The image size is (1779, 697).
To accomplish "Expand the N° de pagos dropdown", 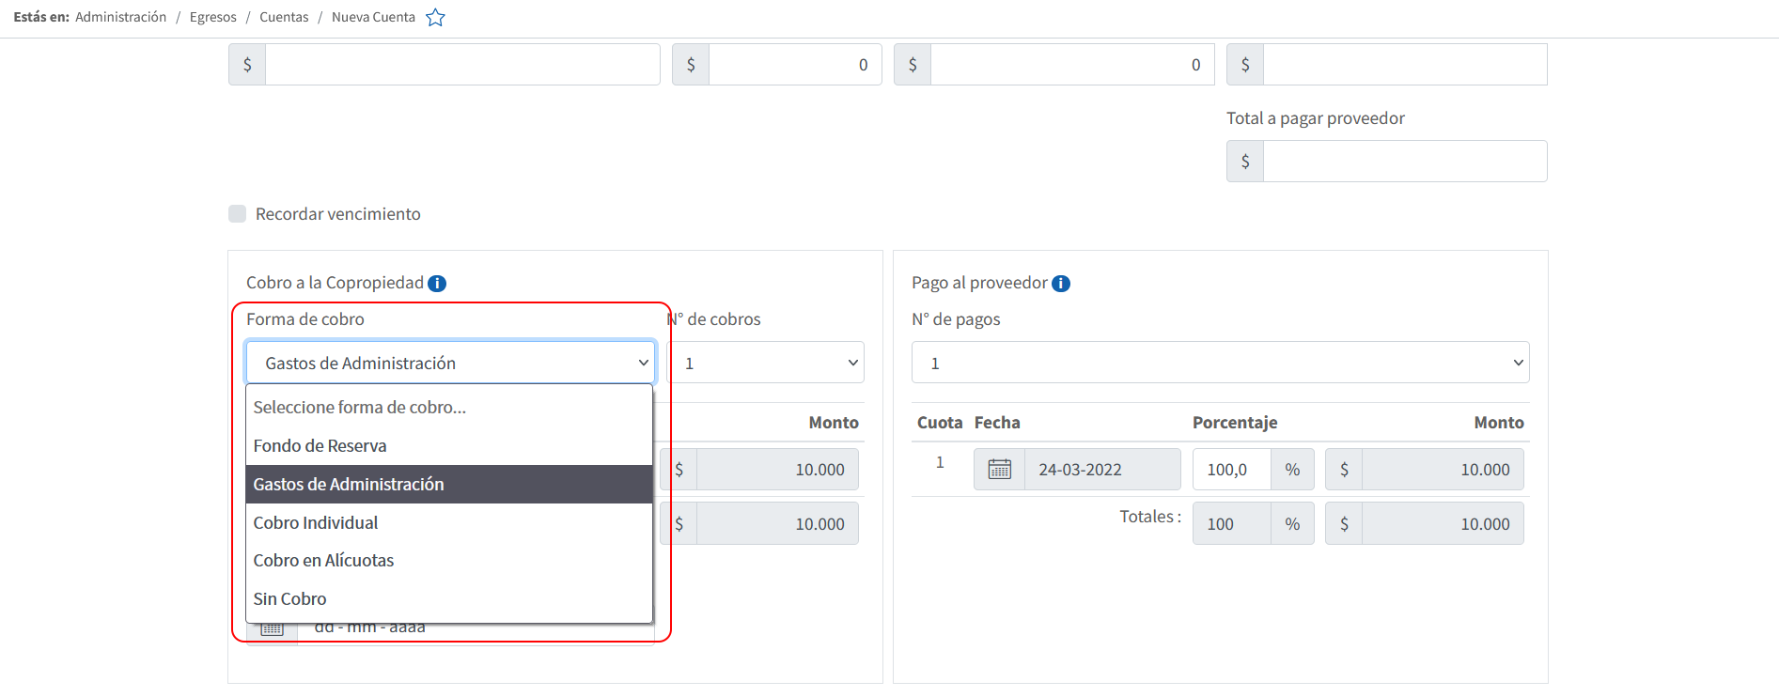I will [x=1220, y=363].
